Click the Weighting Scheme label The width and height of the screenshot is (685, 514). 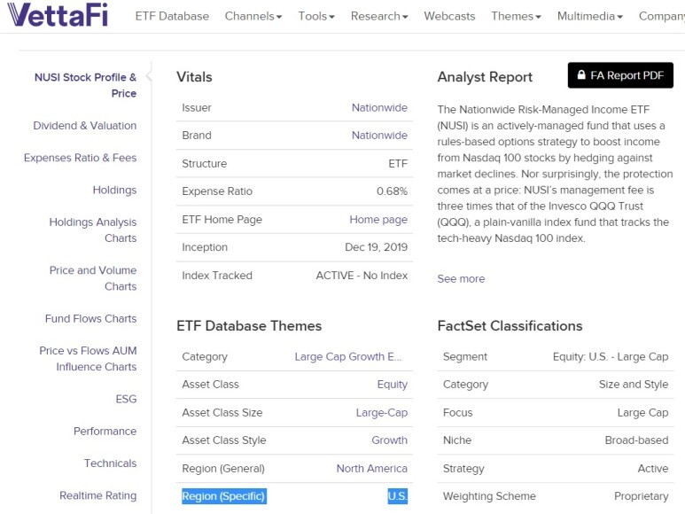(489, 496)
